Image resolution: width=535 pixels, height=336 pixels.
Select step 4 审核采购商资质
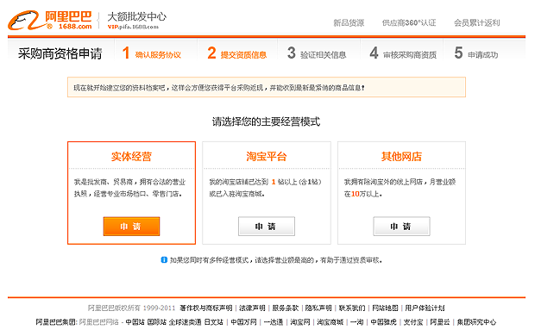(403, 53)
